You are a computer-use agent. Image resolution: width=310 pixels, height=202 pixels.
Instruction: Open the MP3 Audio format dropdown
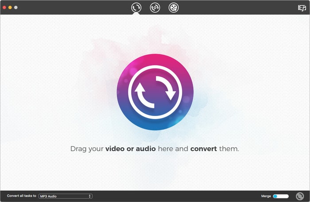pos(66,196)
